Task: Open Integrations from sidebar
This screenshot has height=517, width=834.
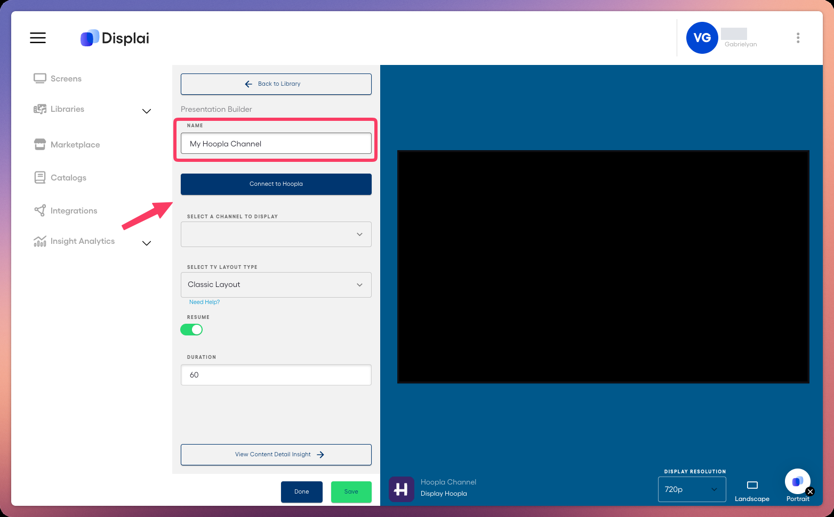Action: click(x=74, y=210)
